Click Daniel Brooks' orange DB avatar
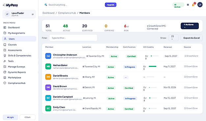This screenshot has width=206, height=121. (48, 77)
